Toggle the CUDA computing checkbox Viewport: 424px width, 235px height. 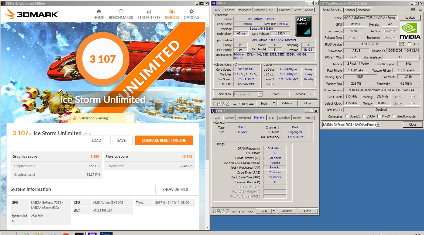(x=364, y=116)
